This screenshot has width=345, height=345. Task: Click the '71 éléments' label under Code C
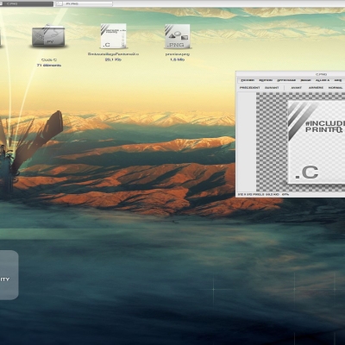(x=49, y=66)
